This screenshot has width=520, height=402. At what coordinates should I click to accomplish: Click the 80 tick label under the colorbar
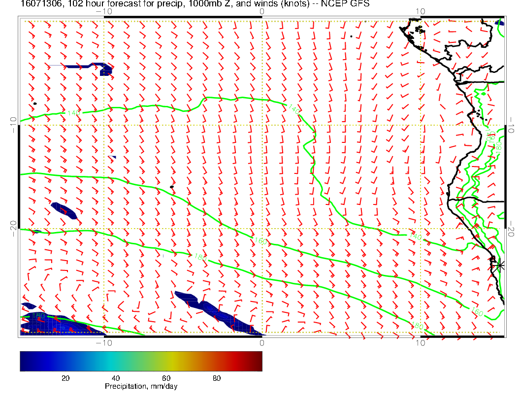click(x=217, y=378)
